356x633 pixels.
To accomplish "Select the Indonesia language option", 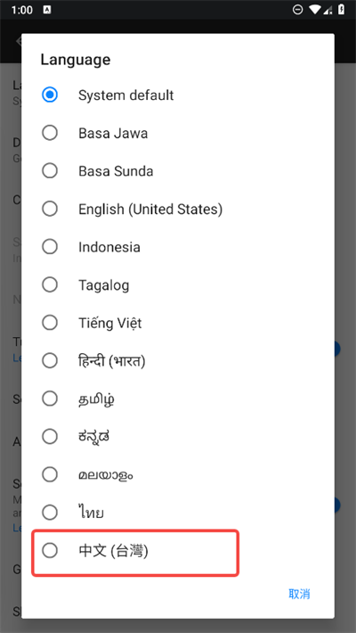I will click(x=178, y=247).
